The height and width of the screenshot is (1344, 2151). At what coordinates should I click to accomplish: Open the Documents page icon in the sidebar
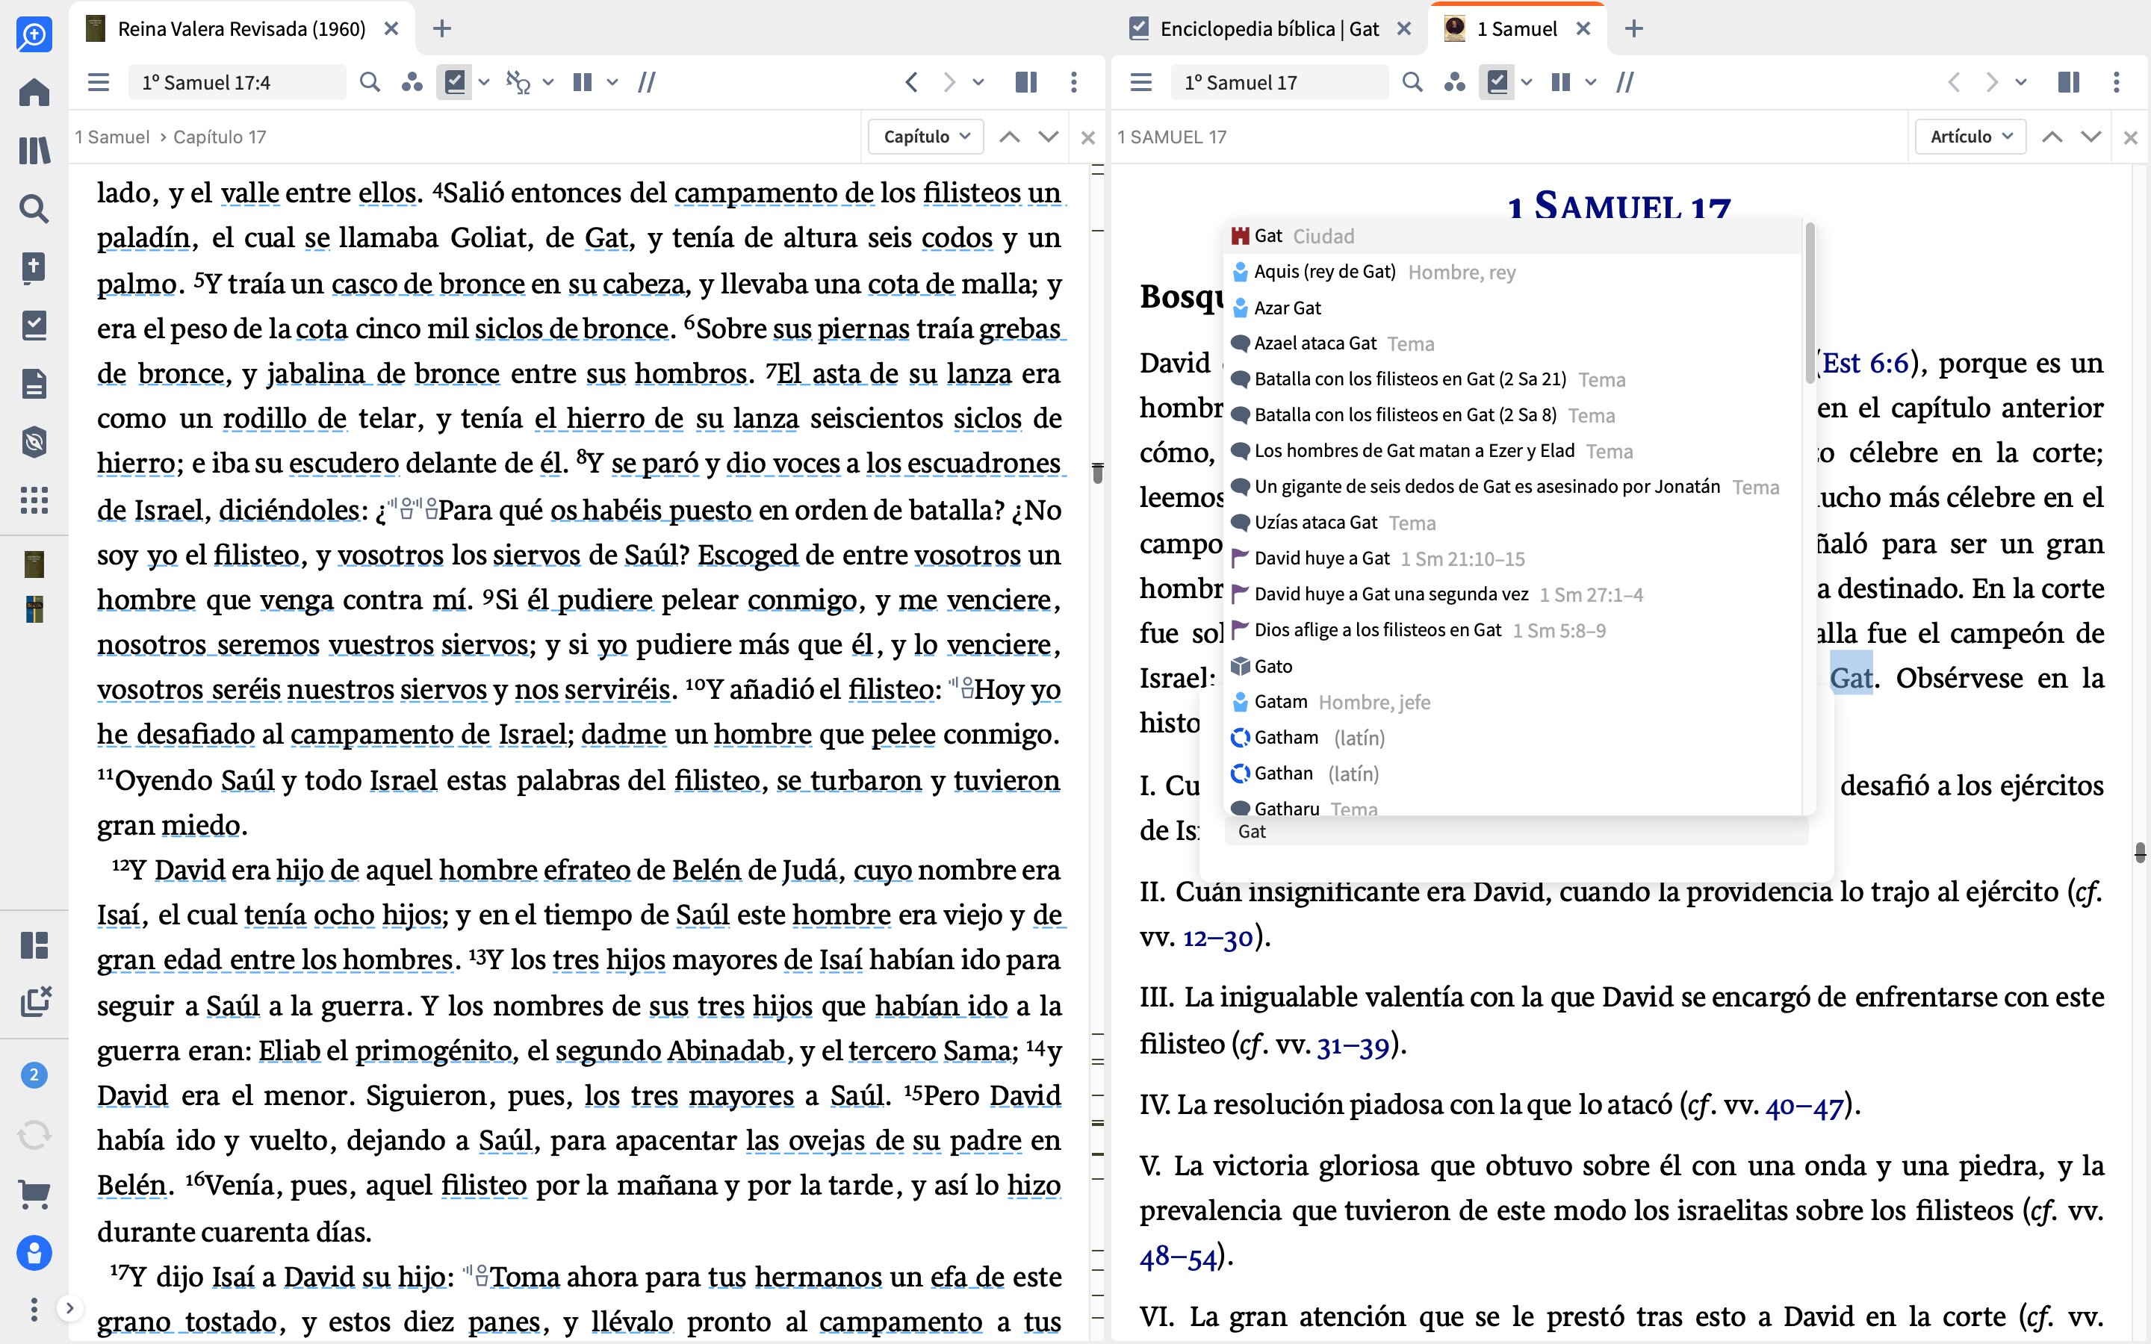34,384
